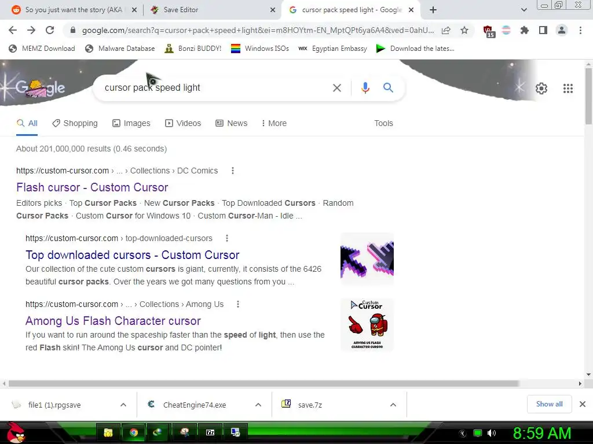Open the striped flag extension icon
Viewport: 593px width, 444px height.
[x=506, y=30]
